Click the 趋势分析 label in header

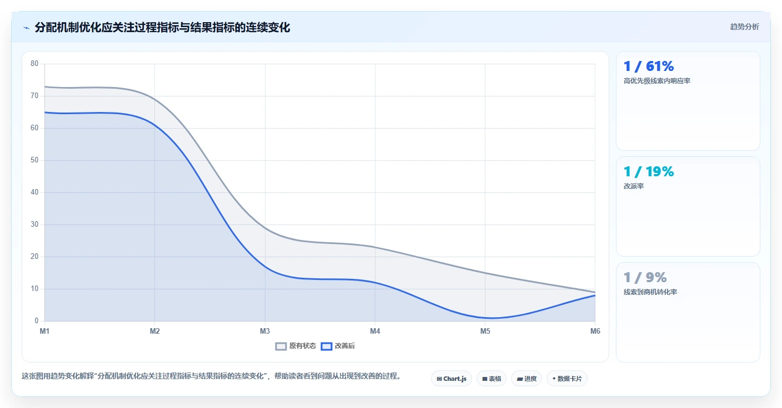click(x=744, y=27)
